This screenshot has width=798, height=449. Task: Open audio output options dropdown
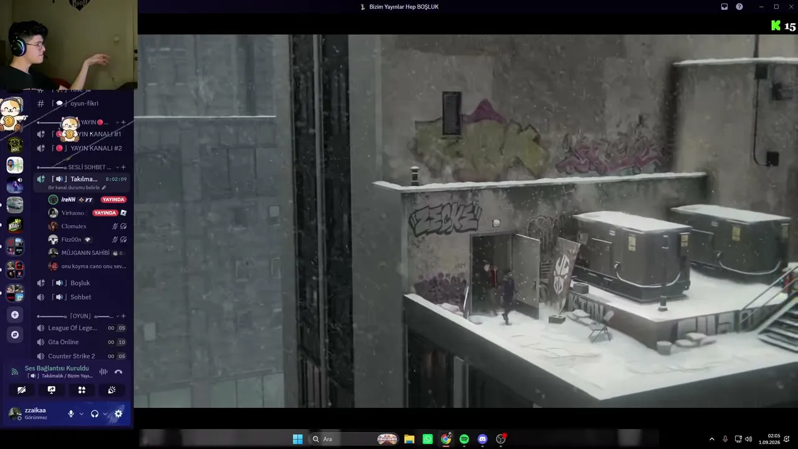click(105, 413)
